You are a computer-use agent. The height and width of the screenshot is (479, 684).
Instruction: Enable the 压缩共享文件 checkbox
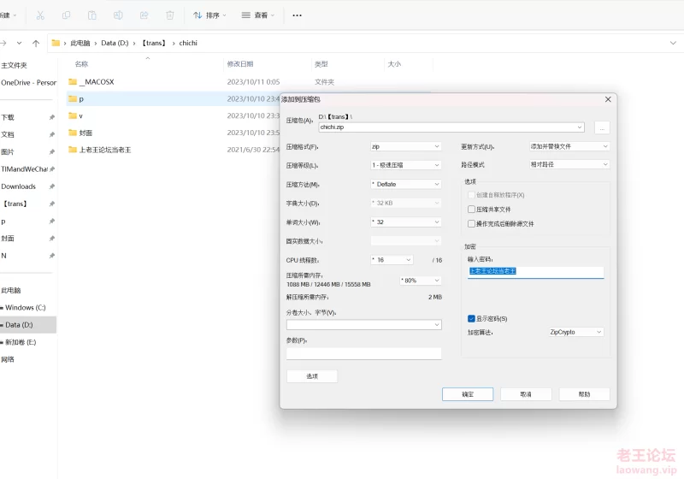click(471, 209)
